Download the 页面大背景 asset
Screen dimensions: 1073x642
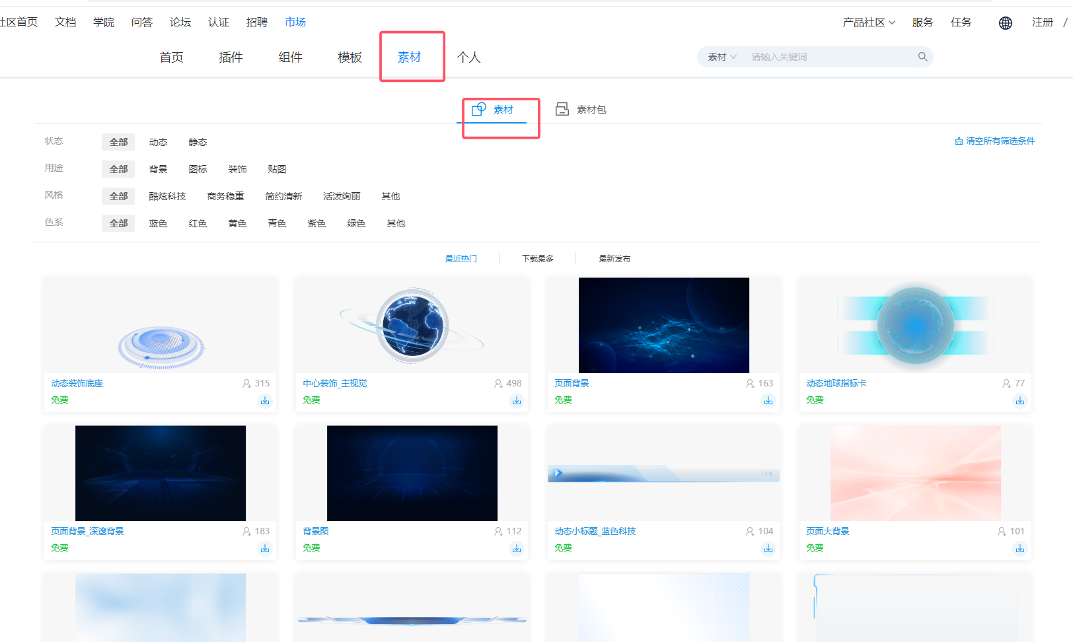[1019, 548]
